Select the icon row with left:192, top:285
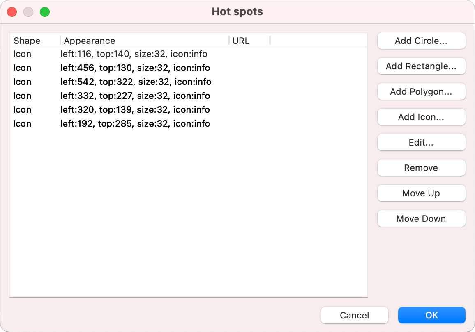The height and width of the screenshot is (332, 475). tap(135, 124)
